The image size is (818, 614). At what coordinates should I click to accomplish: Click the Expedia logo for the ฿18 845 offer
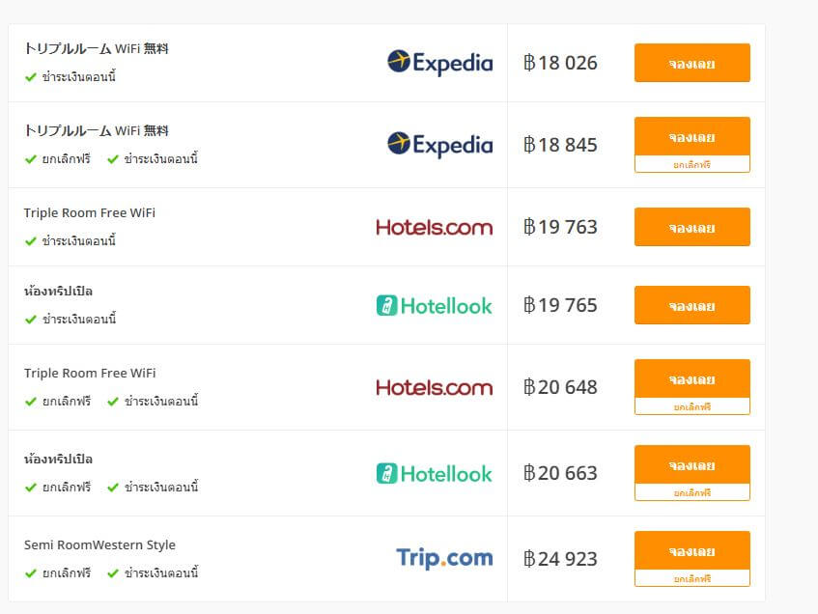coord(439,145)
